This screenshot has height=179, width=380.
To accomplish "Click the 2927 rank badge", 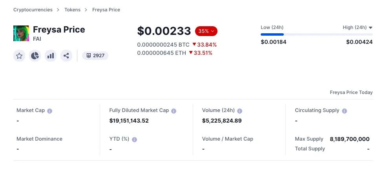I will tap(95, 56).
